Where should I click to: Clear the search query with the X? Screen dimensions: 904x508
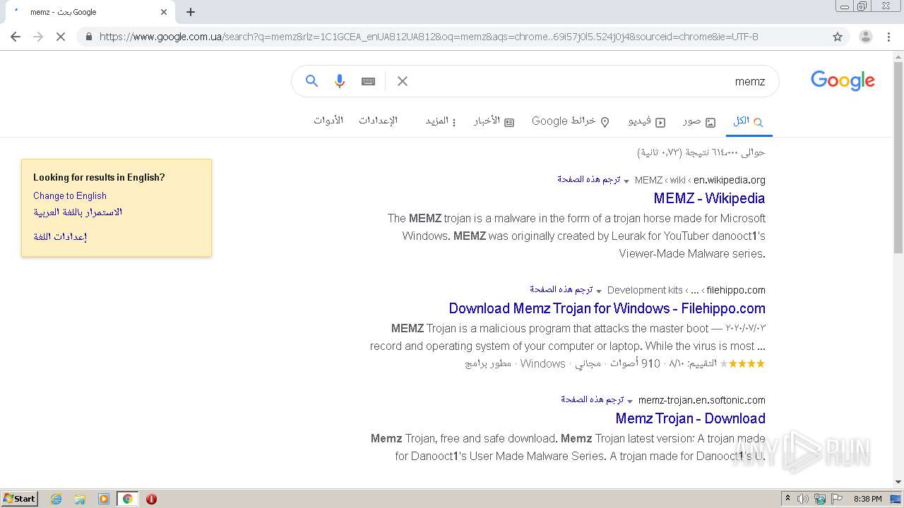(403, 81)
